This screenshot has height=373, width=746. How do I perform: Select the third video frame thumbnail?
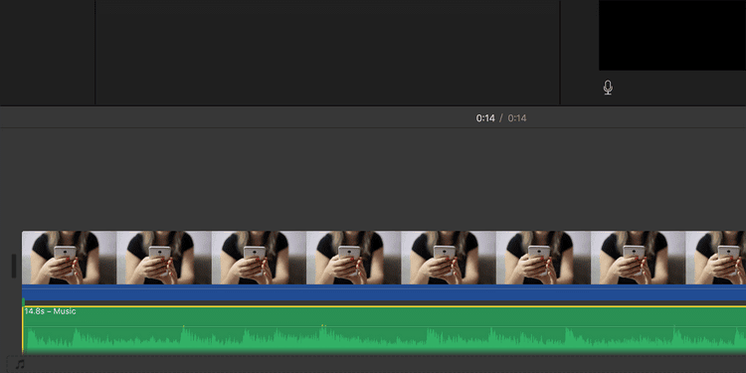tap(259, 258)
